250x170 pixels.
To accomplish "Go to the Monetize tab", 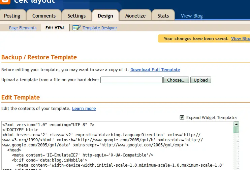I will (x=135, y=16).
